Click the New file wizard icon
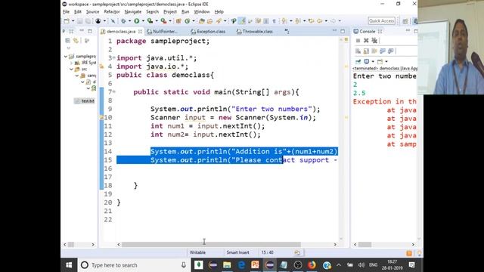484x272 pixels. point(67,21)
